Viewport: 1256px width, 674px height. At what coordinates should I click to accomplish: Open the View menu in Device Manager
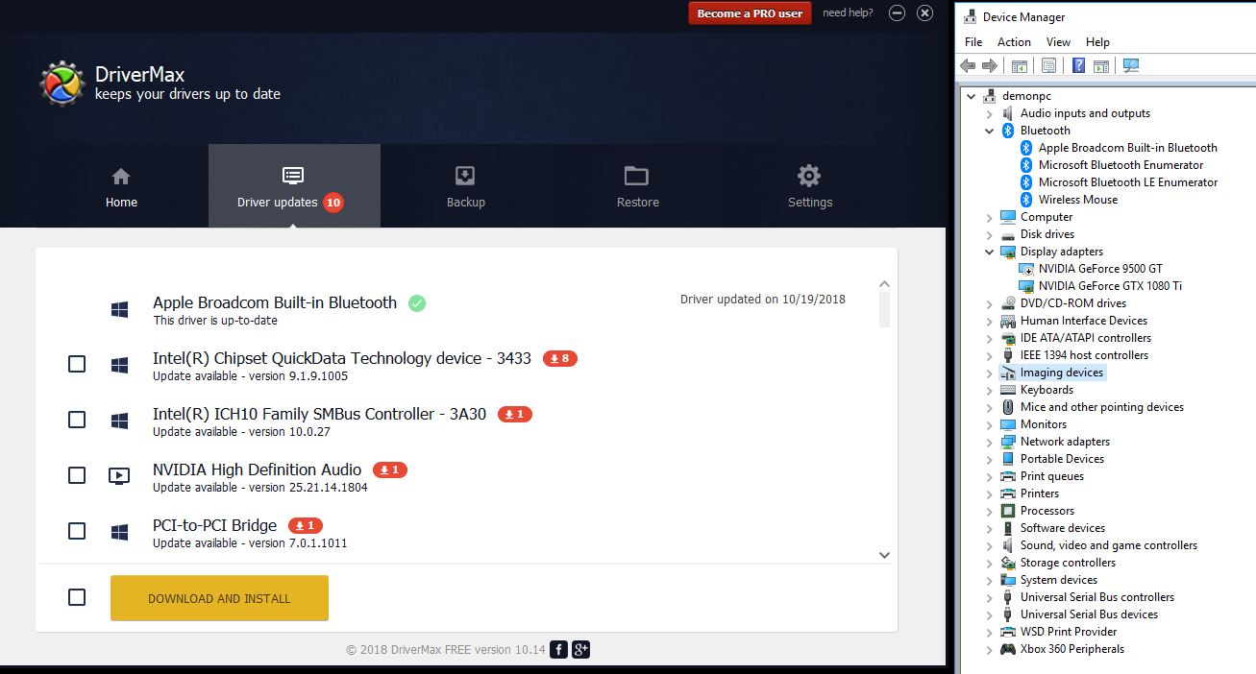pos(1058,42)
